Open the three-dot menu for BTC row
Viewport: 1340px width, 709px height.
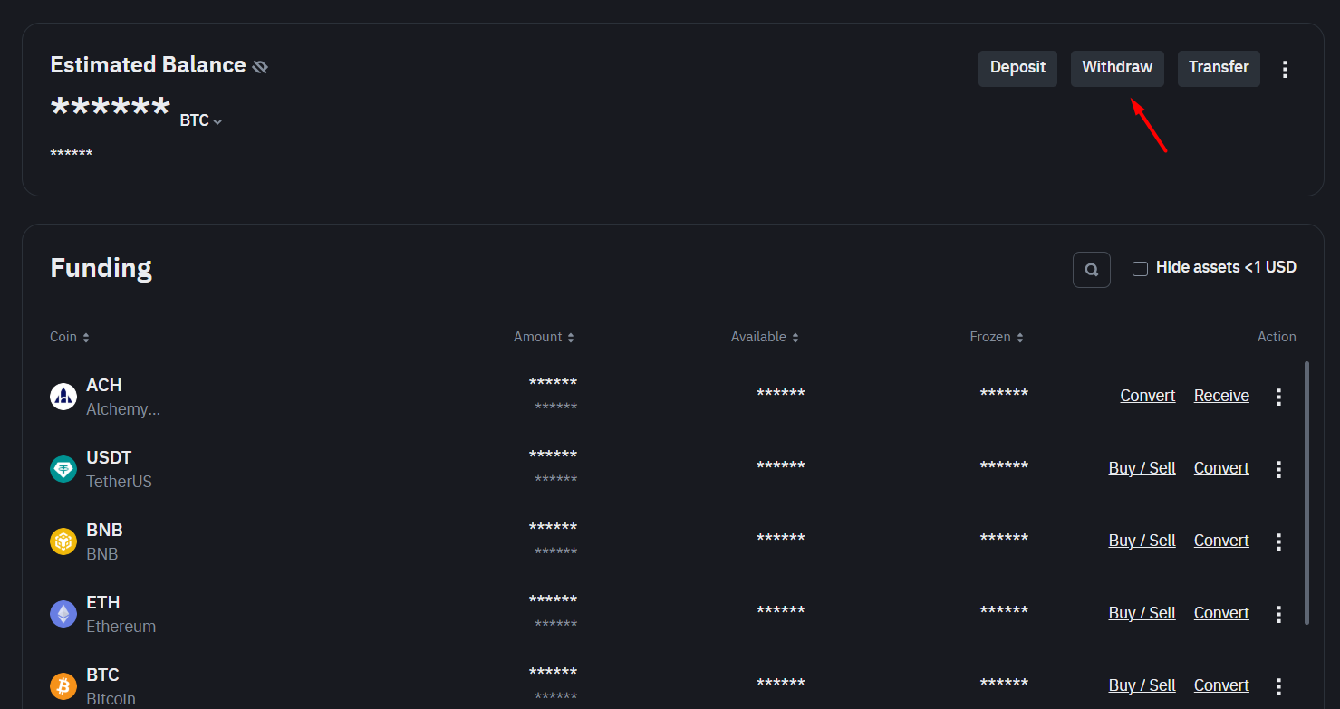[1278, 686]
